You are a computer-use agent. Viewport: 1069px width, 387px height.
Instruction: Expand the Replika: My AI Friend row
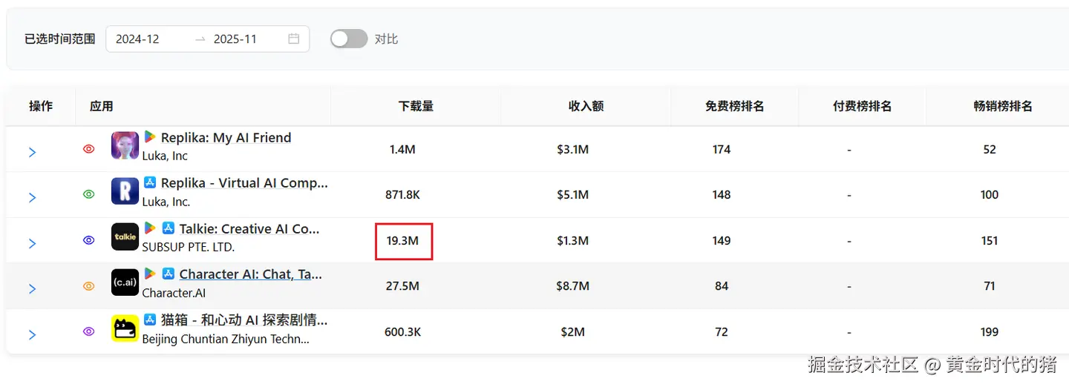pyautogui.click(x=32, y=152)
